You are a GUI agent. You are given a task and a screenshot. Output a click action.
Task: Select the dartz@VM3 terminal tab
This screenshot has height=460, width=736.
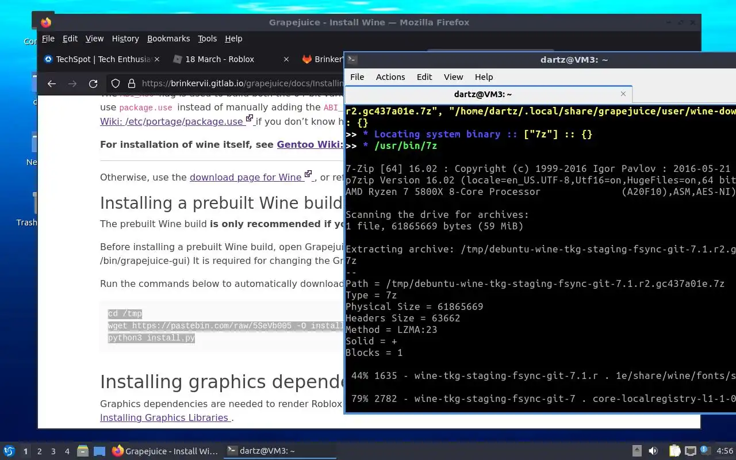pyautogui.click(x=488, y=94)
